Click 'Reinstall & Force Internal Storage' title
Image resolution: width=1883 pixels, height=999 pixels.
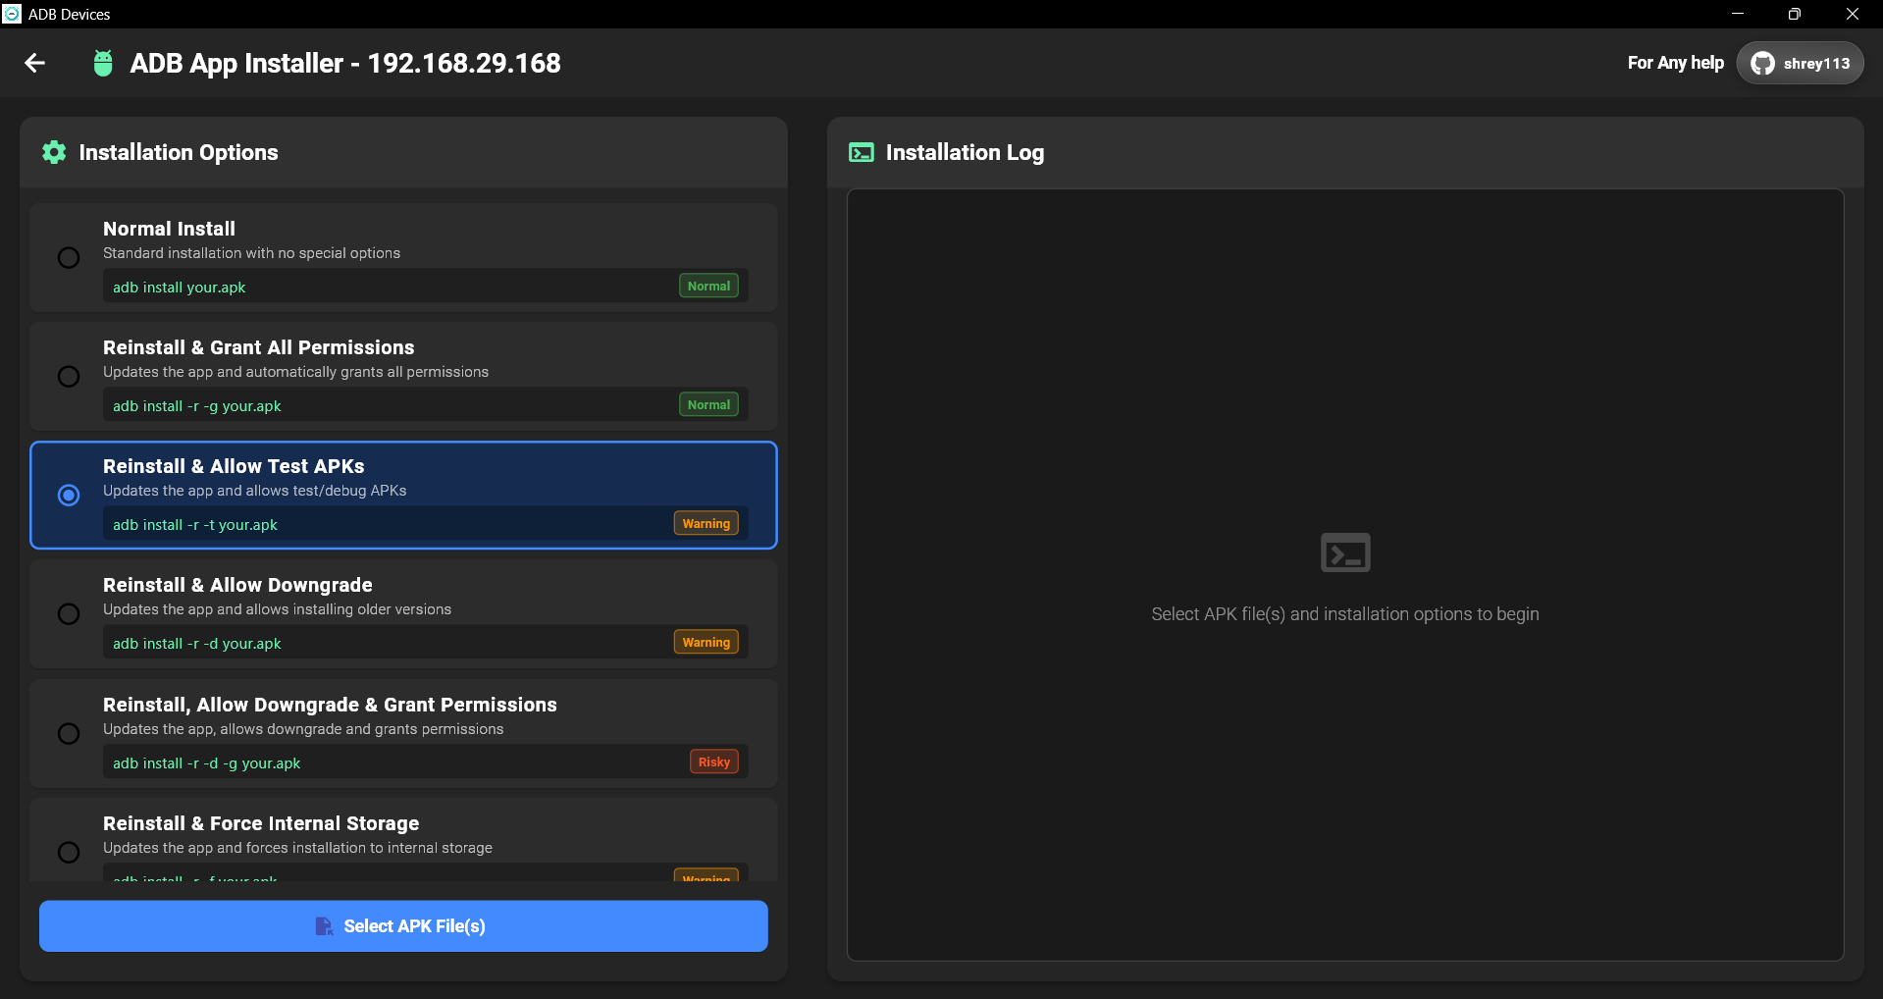tap(261, 823)
